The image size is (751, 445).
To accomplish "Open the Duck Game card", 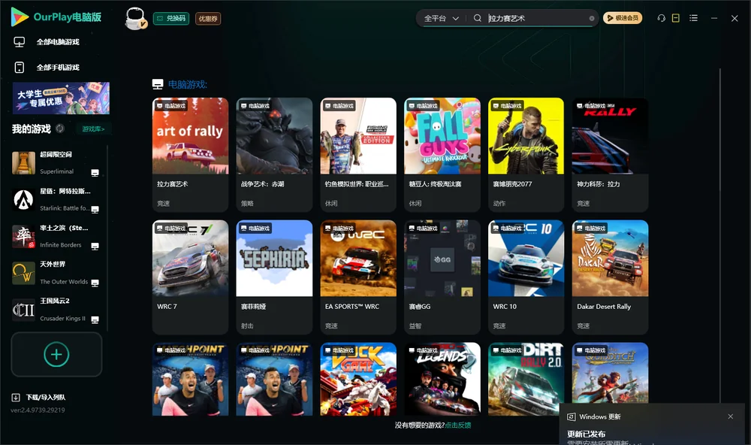I will (x=358, y=379).
